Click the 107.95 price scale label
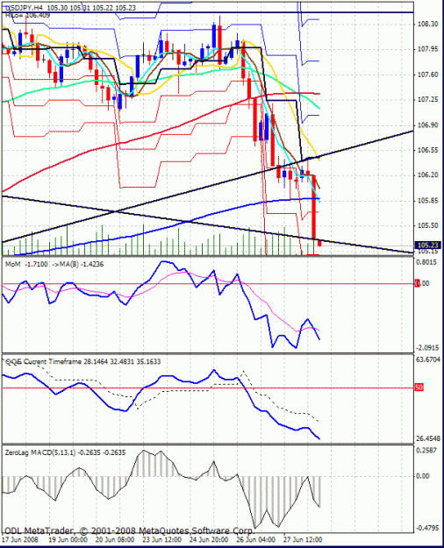This screenshot has width=444, height=548. tap(427, 49)
